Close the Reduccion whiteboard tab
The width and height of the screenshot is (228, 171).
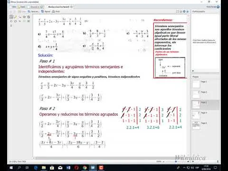(71, 7)
